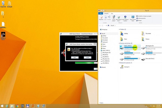Open the Documents folder tile under Folders
Viewport: 162px width, 108px height.
[x=146, y=33]
